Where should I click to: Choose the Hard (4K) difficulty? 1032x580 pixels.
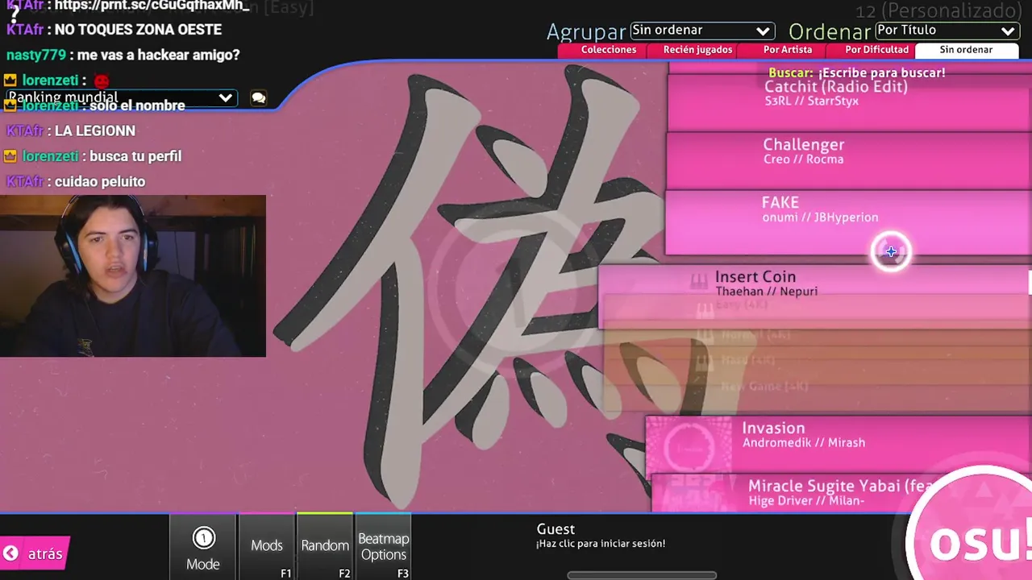[x=818, y=360]
